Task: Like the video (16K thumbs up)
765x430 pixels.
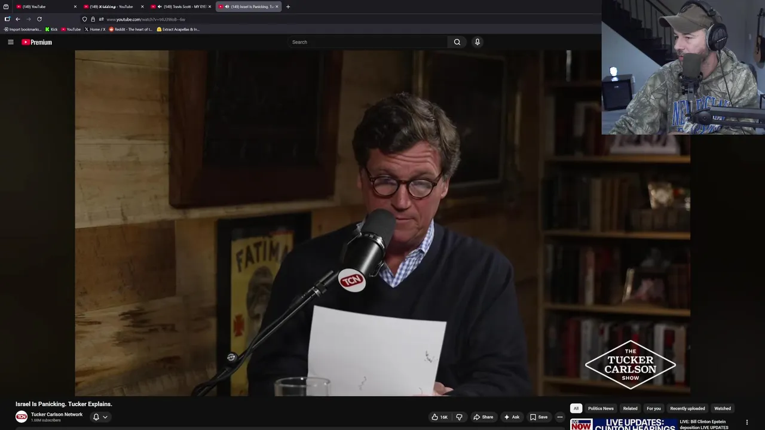Action: point(439,417)
